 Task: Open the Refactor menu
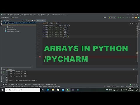[x=27, y=15]
